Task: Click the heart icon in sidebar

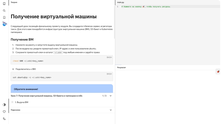Action: [4, 112]
